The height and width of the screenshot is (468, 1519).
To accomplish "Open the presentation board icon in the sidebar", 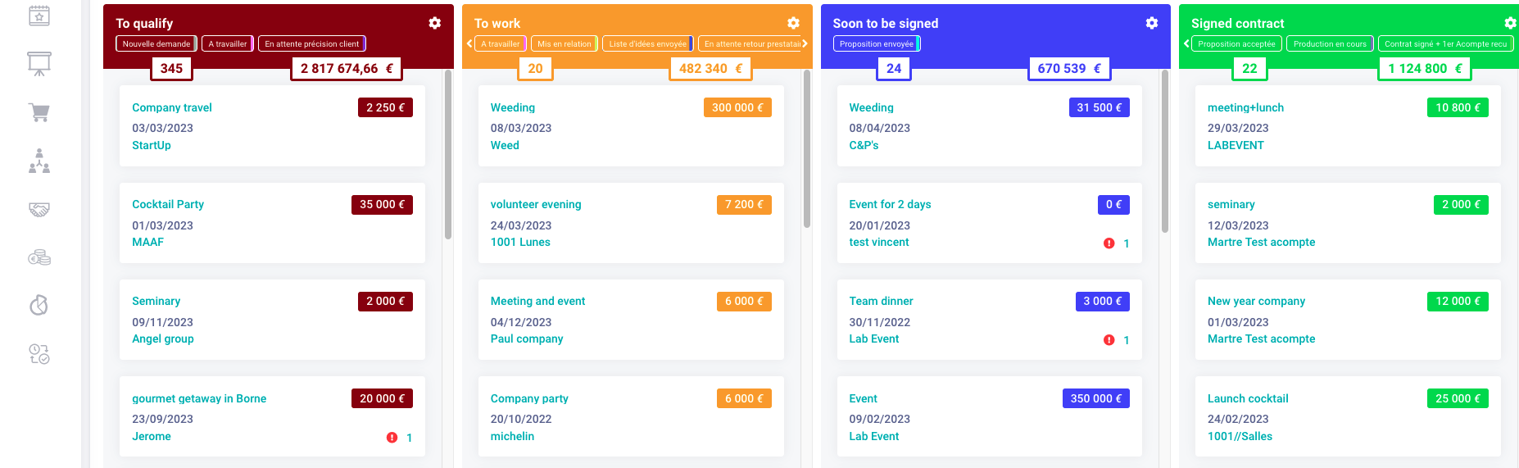I will 39,64.
